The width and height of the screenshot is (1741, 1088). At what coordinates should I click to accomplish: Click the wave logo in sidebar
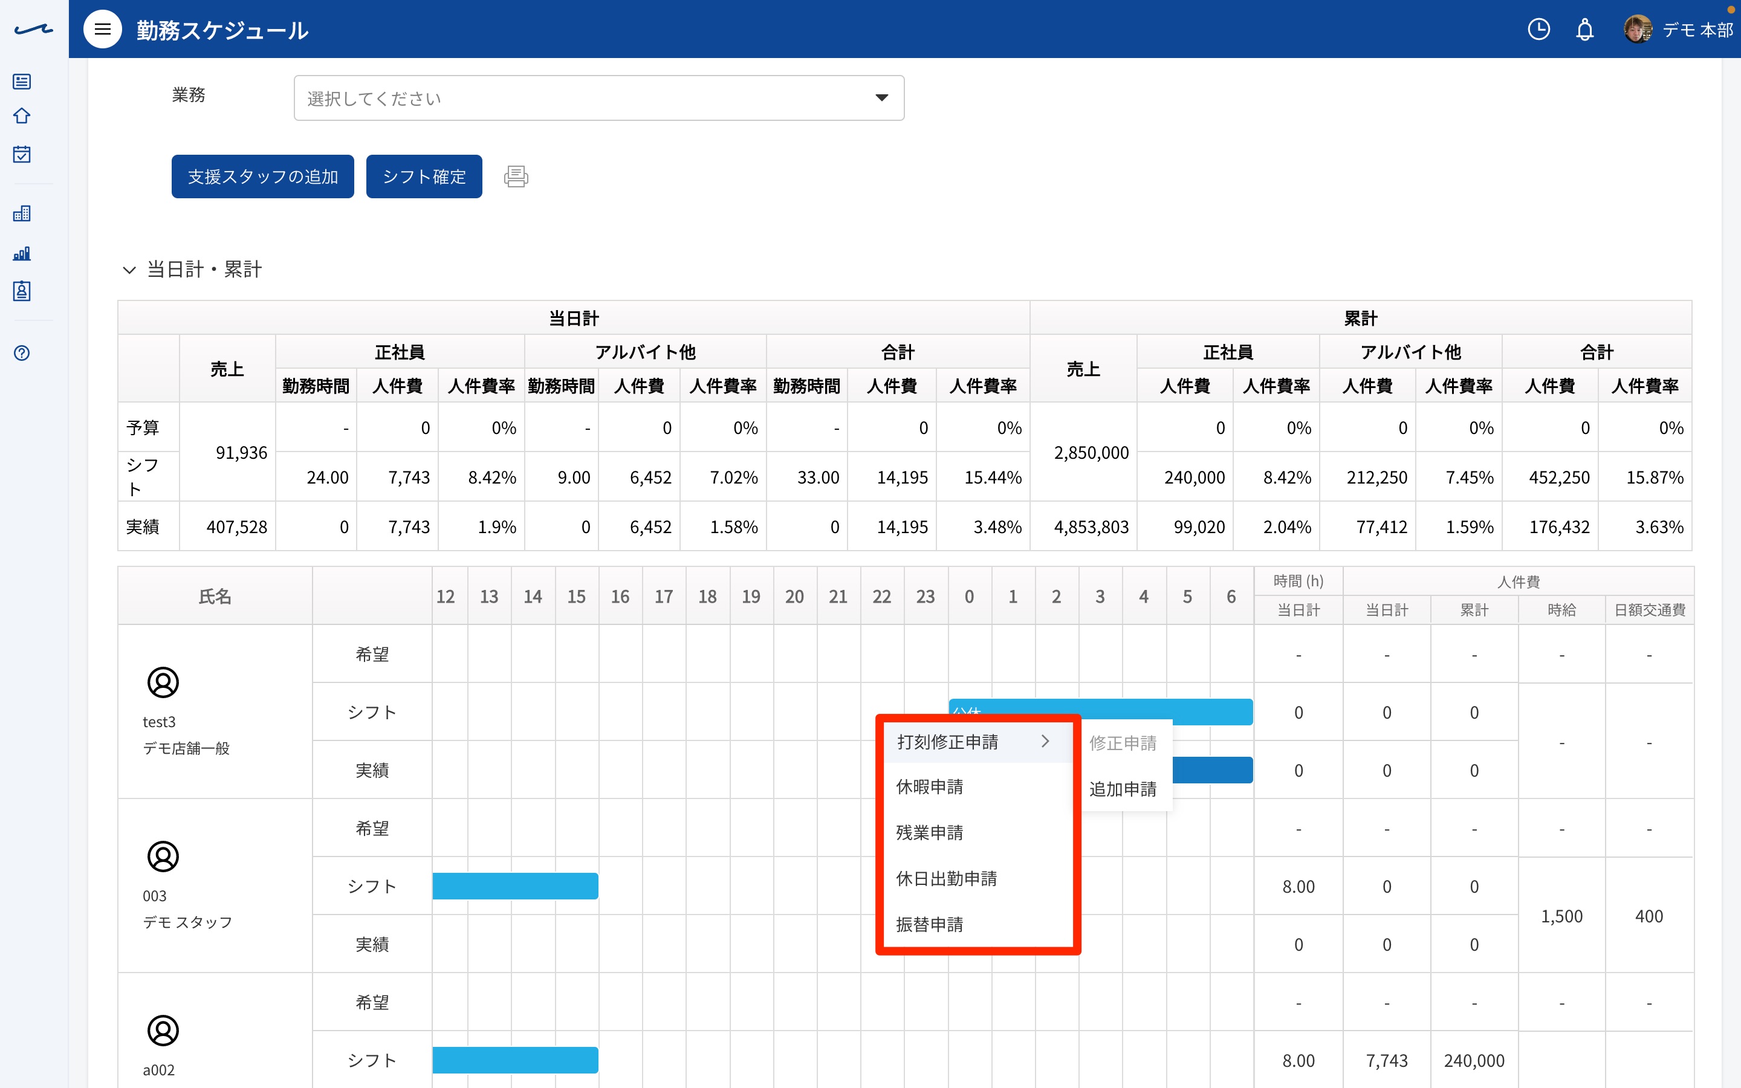pyautogui.click(x=33, y=30)
